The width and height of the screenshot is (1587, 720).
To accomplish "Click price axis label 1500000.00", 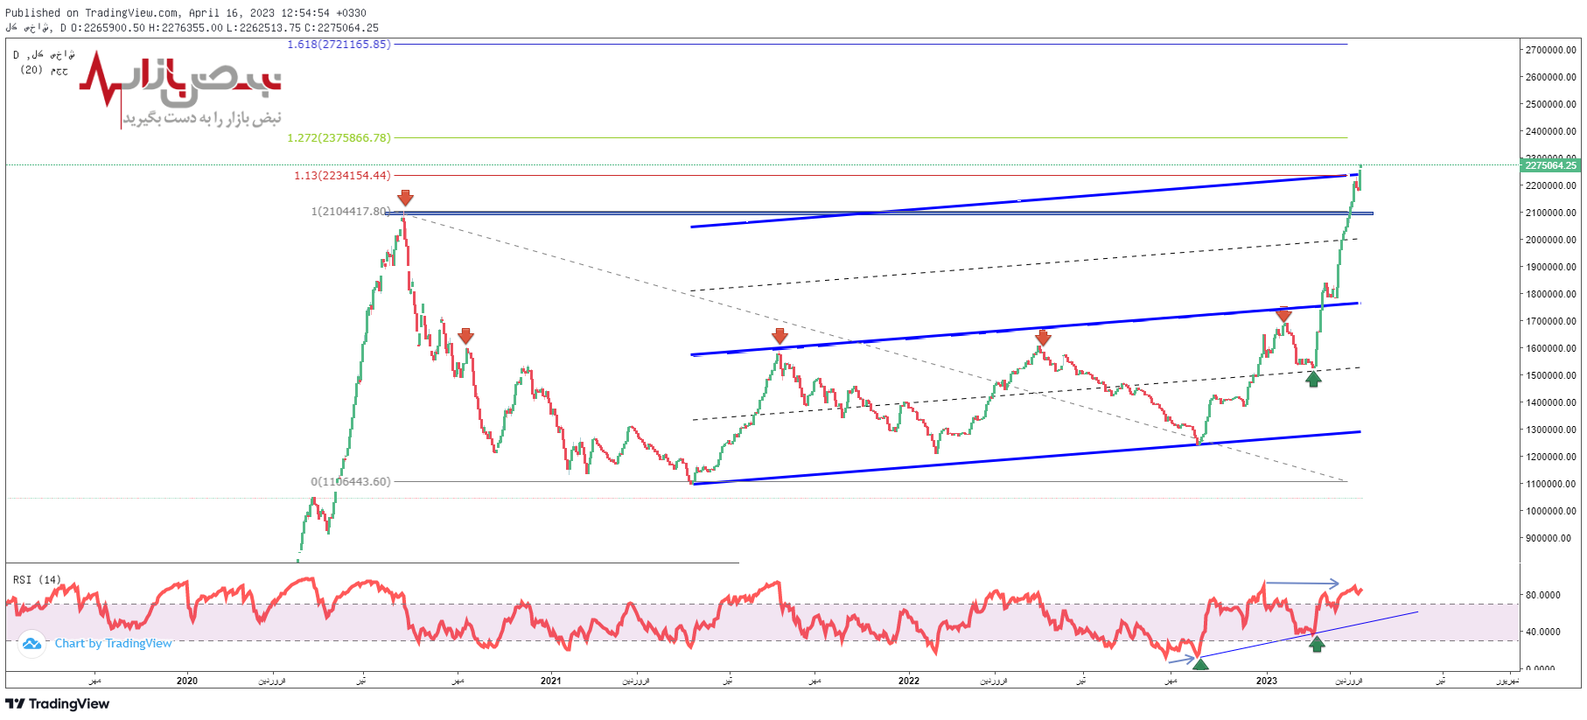I will 1550,376.
